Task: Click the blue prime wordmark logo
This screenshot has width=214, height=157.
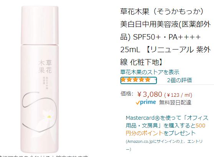Action: point(148,102)
